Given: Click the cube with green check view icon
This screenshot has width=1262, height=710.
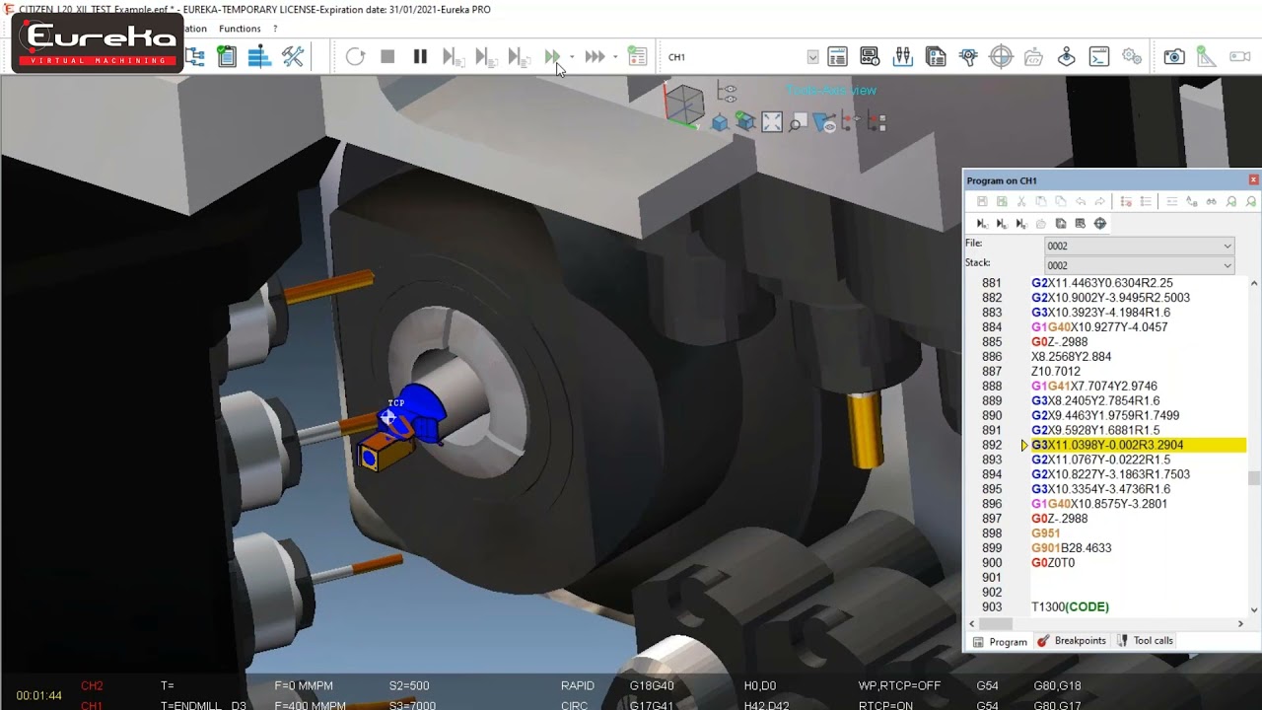Looking at the screenshot, I should 745,122.
